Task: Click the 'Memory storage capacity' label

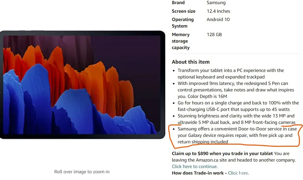Action: tap(181, 41)
